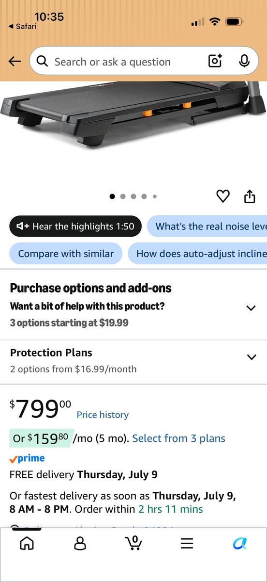
Task: Open camera lens search icon
Action: 215,61
